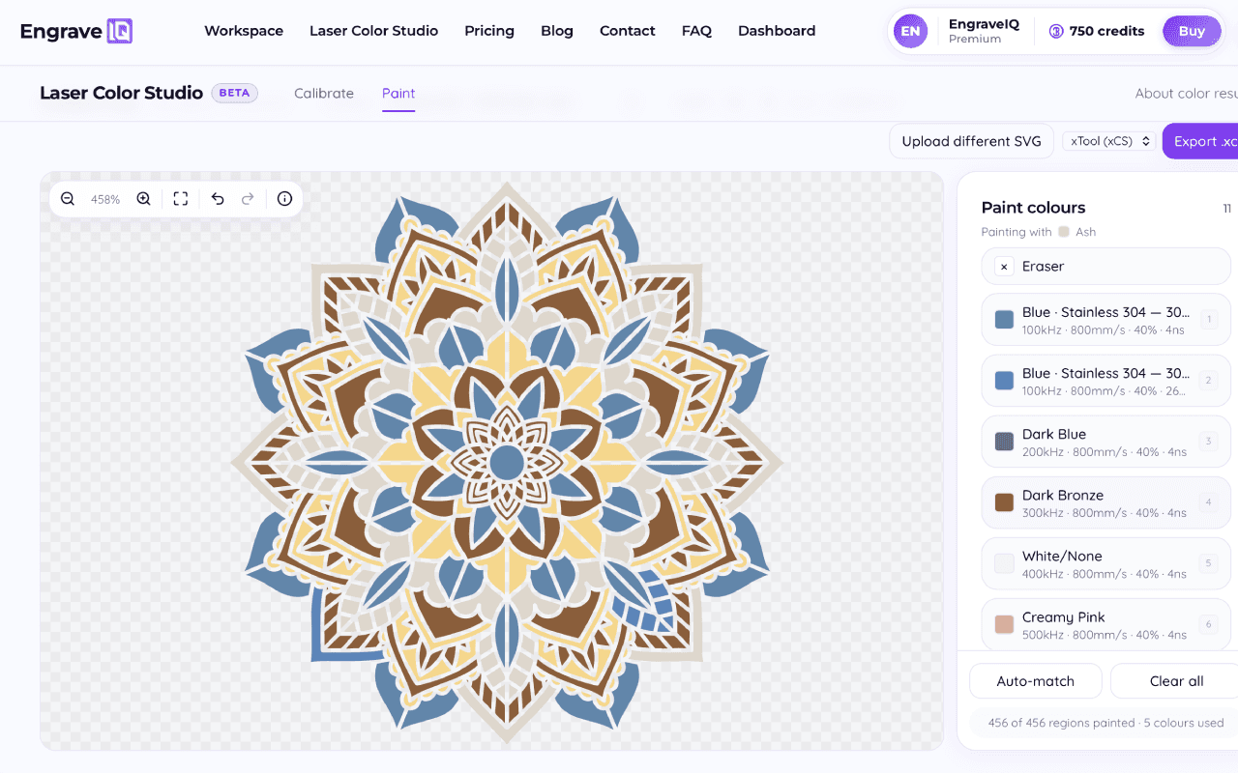Click the fit-to-screen icon

click(181, 199)
